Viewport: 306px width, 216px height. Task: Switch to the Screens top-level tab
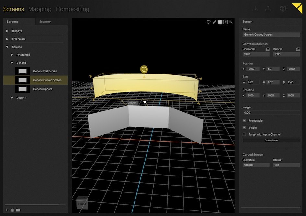point(14,9)
